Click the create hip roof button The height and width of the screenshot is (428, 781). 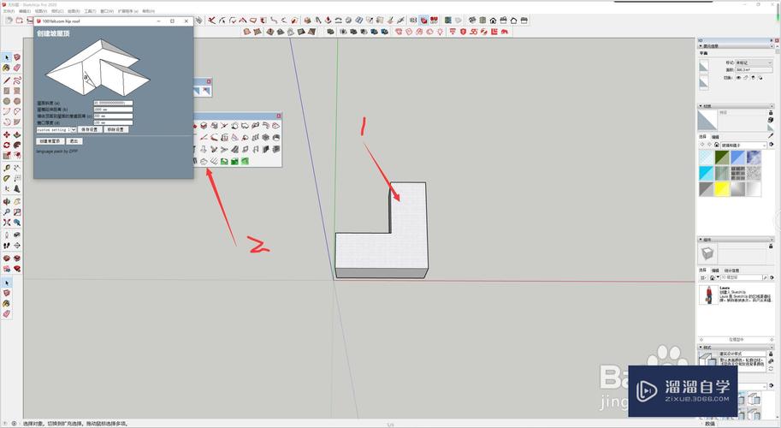coord(50,141)
